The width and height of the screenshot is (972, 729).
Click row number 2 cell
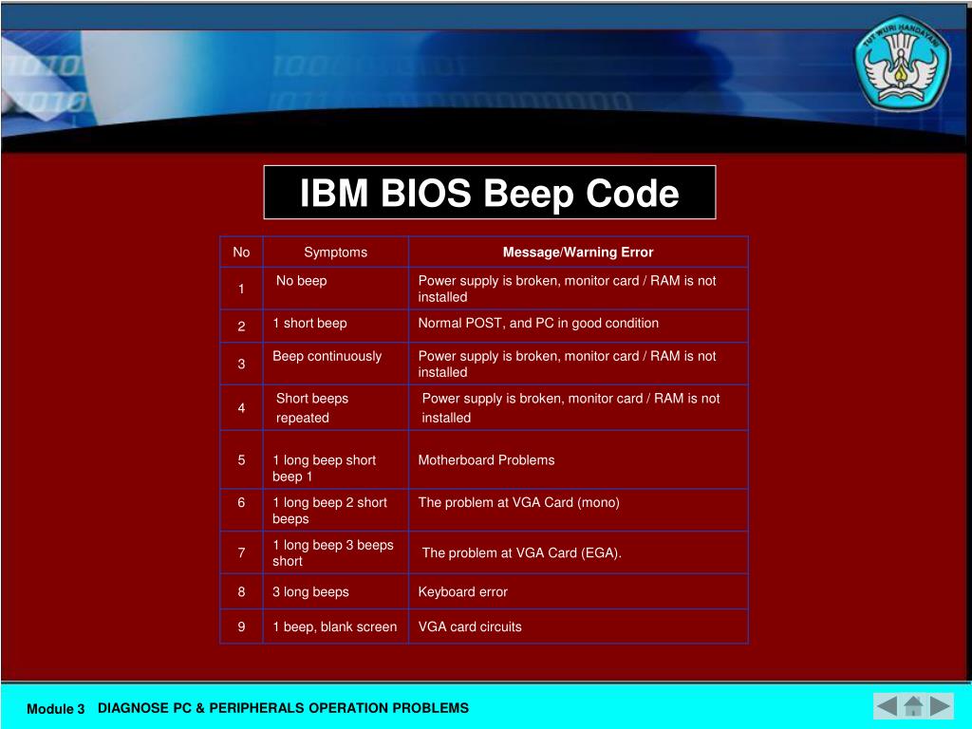point(241,327)
